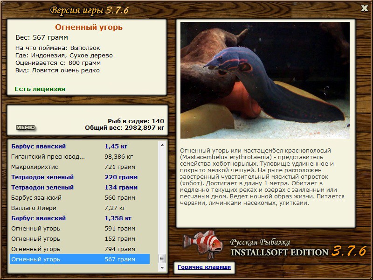373x280 pixels.
Task: Click the Русская Рыбалка logo text
Action: tap(260, 242)
